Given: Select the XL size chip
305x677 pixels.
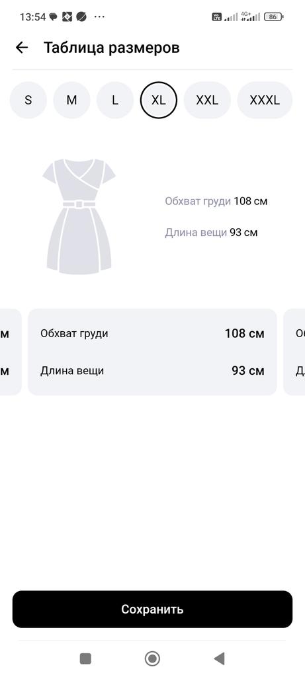Looking at the screenshot, I should (x=159, y=100).
